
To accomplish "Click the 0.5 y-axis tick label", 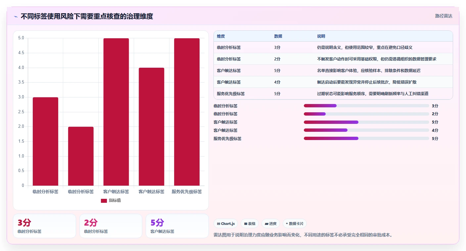I will [x=21, y=171].
